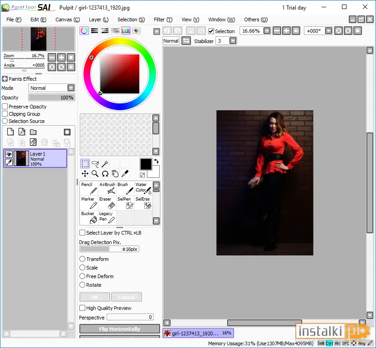Choose the Legacy Pen tool

tap(107, 217)
